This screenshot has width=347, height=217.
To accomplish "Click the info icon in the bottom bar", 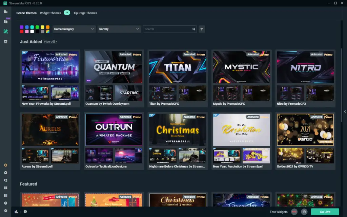I will (x=25, y=212).
